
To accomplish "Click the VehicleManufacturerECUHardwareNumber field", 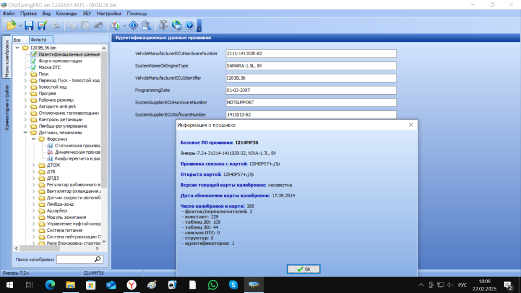I will click(x=311, y=54).
